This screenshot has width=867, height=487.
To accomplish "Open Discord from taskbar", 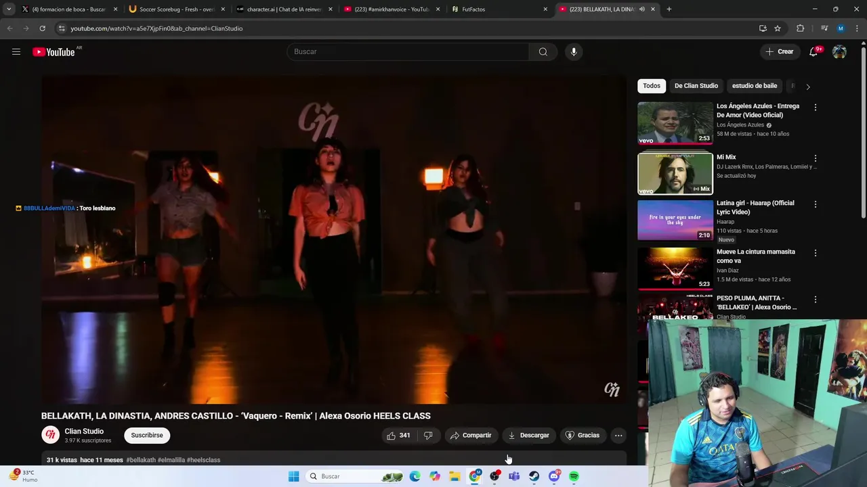I will (x=554, y=476).
